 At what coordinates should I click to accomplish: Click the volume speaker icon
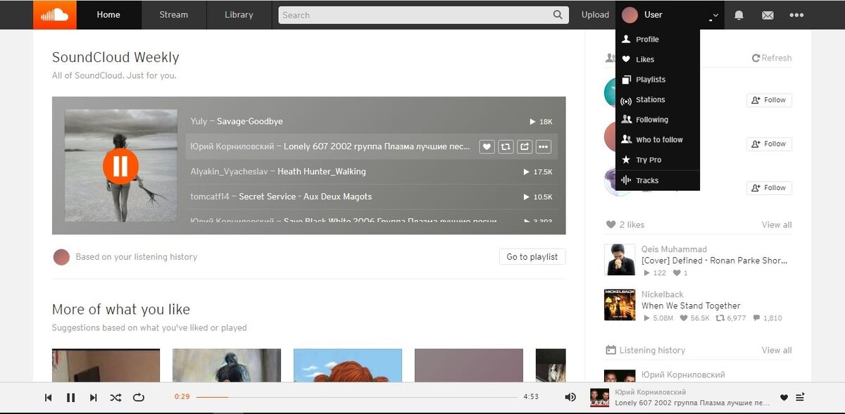pyautogui.click(x=570, y=397)
